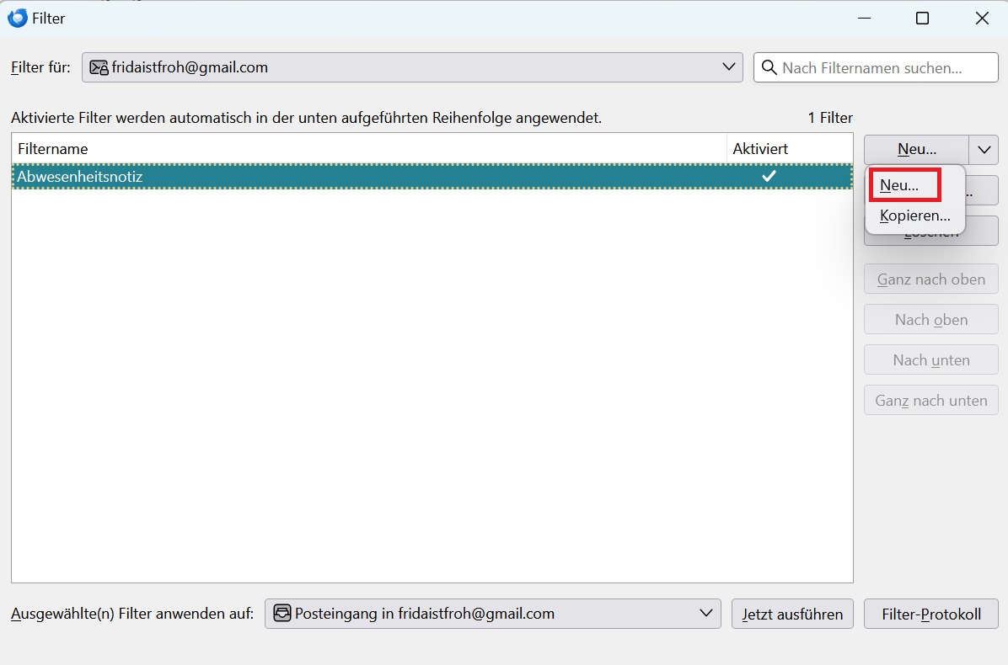This screenshot has width=1008, height=665.
Task: Click the Thunderbird logo in the title bar
Action: (x=18, y=18)
